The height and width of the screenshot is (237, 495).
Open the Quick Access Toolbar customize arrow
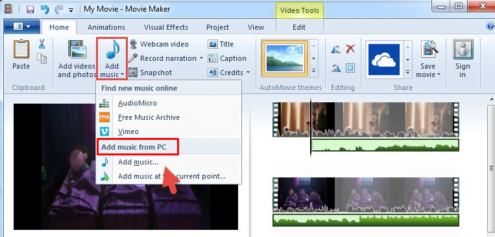pos(71,10)
